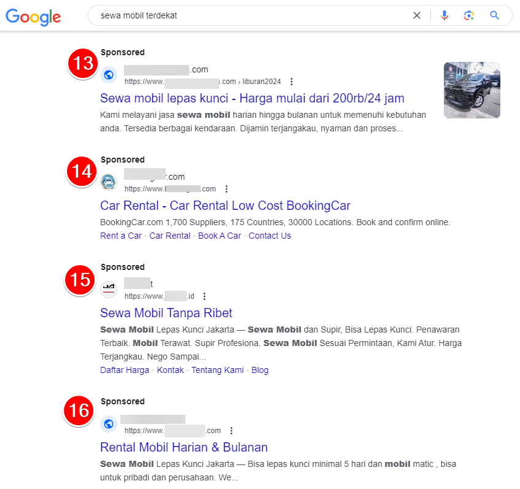
Task: Open Google Lens image search icon
Action: [468, 15]
